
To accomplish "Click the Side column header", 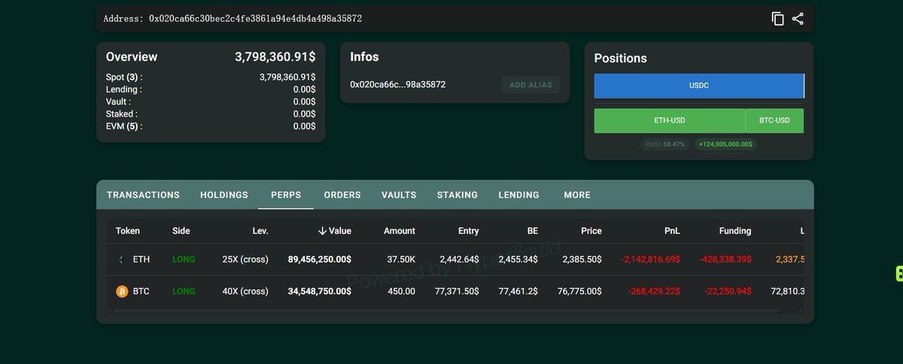I will point(181,231).
